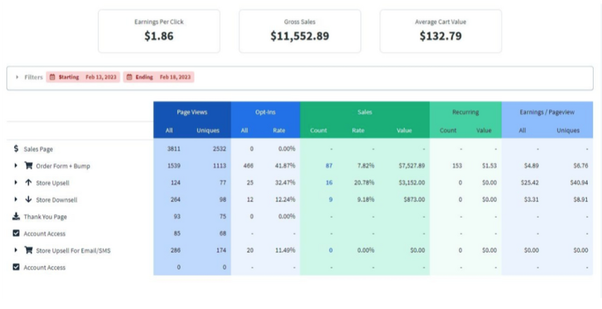
Task: Click the up arrow icon for Store Upsell
Action: (28, 183)
